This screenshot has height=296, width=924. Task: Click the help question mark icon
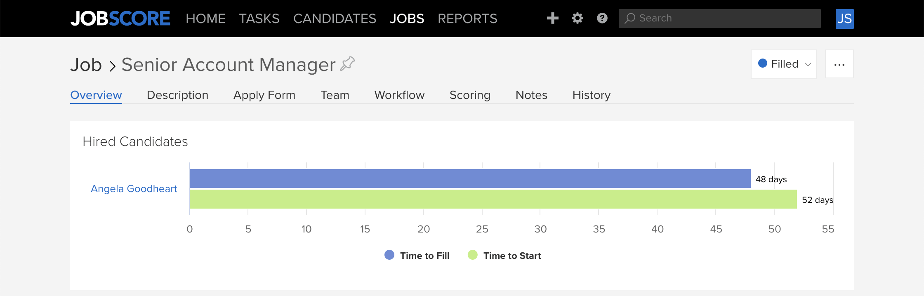click(601, 18)
